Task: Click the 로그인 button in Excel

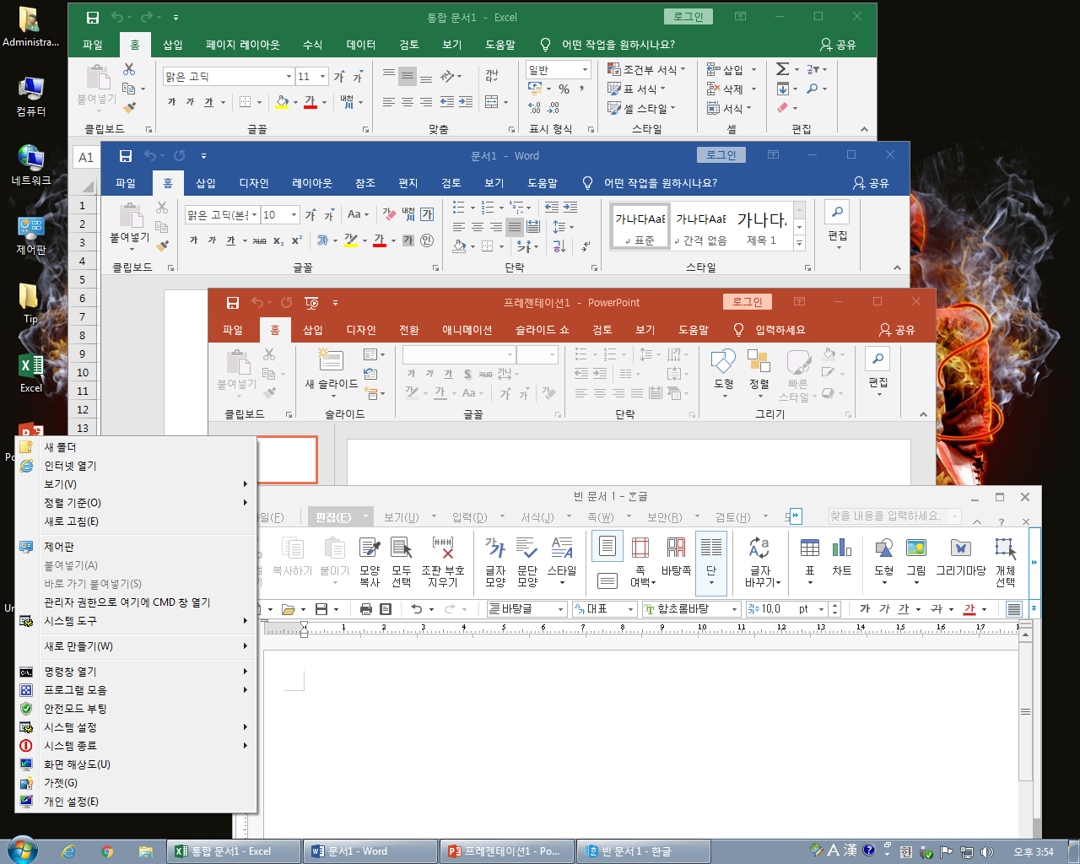Action: 689,17
